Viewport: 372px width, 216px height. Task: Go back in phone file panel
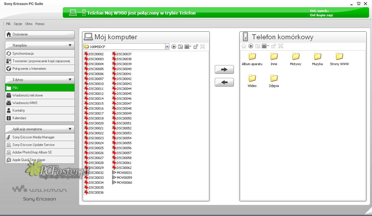[x=251, y=46]
